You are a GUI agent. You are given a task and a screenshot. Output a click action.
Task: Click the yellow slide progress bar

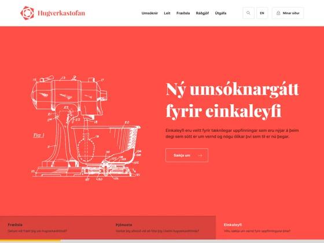30,240
